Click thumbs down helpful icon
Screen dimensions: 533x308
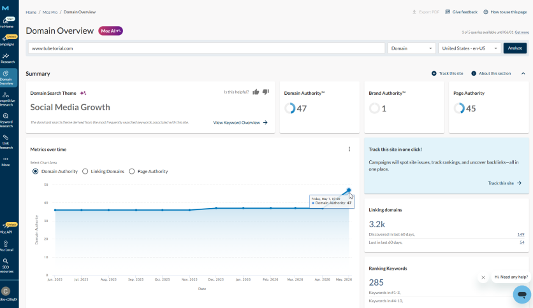tap(266, 92)
